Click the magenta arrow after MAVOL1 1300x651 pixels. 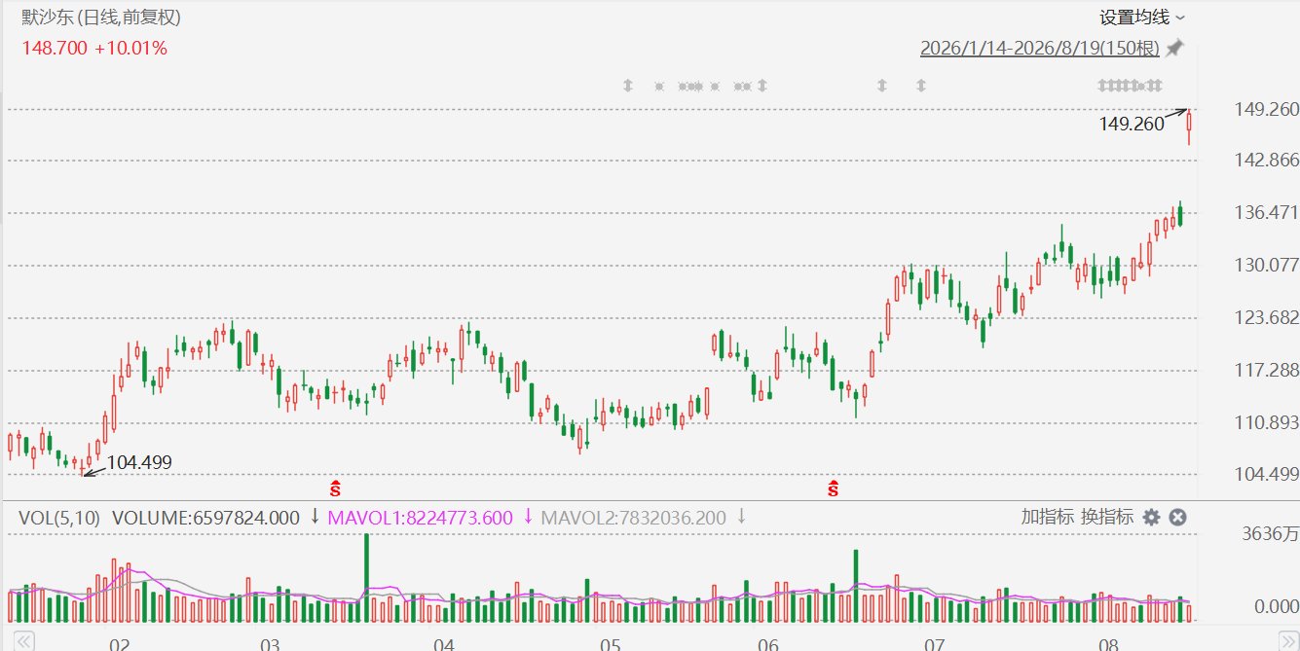(x=528, y=517)
